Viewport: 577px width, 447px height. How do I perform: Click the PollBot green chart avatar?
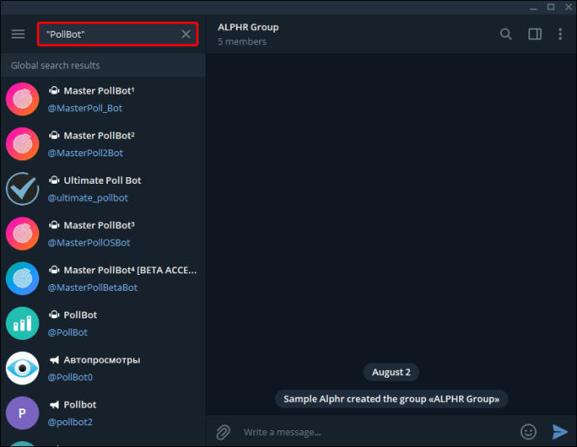click(x=23, y=323)
